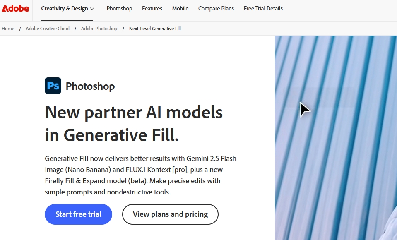This screenshot has height=240, width=397.
Task: Select the Photoshop menu item
Action: (119, 8)
